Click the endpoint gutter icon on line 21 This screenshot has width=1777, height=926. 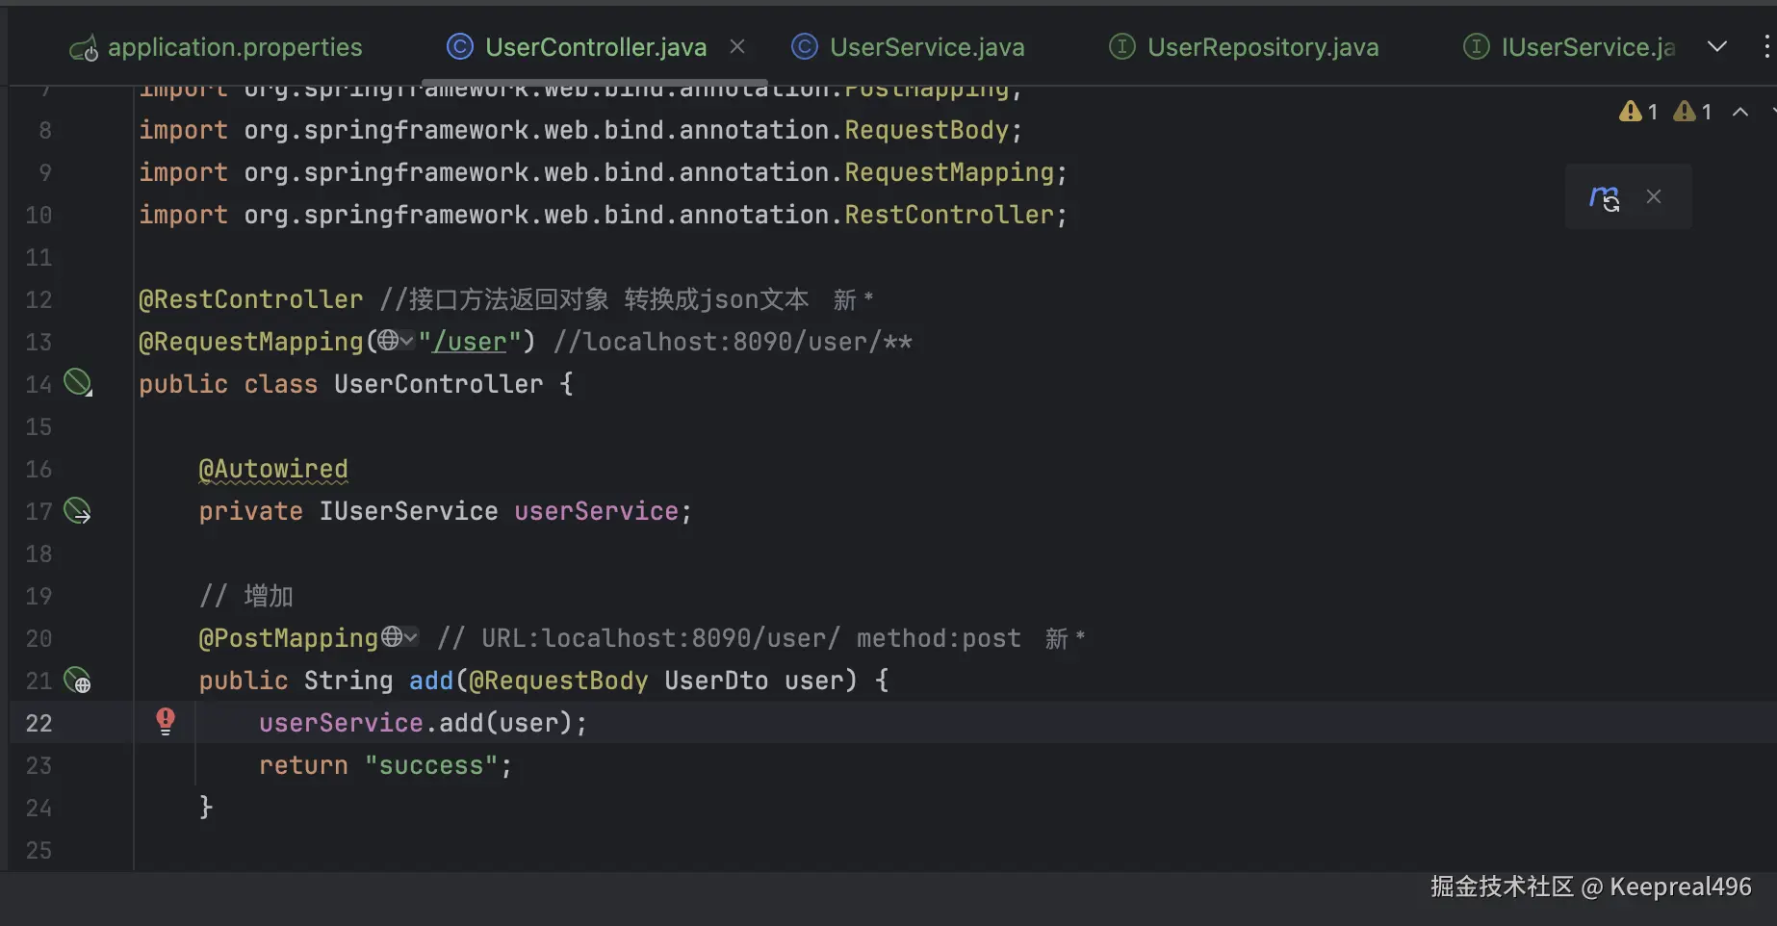[77, 680]
